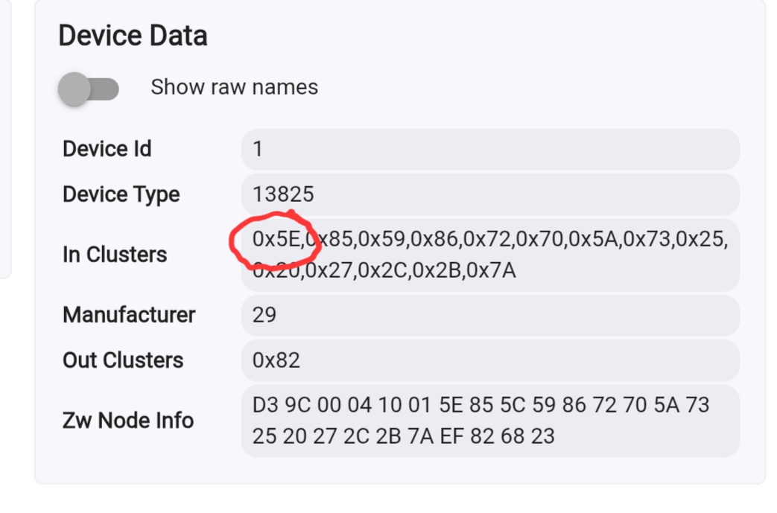Click the red-circled 0x5E cluster value
The image size is (777, 513).
[x=276, y=240]
